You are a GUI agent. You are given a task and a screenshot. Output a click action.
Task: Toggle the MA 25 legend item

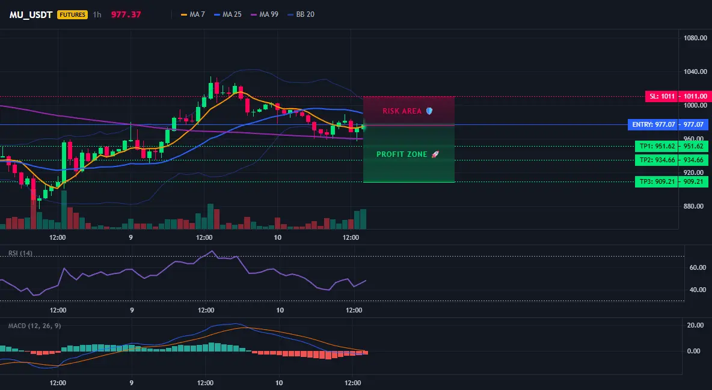pos(228,14)
